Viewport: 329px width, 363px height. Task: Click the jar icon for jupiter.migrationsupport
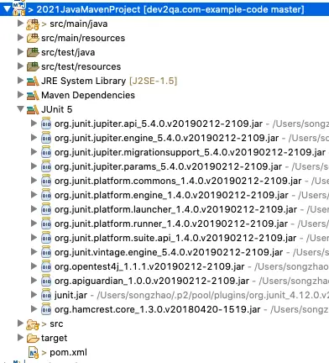pos(46,152)
